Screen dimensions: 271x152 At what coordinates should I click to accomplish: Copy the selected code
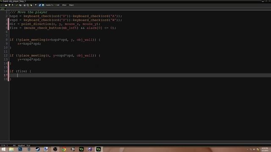point(28,5)
